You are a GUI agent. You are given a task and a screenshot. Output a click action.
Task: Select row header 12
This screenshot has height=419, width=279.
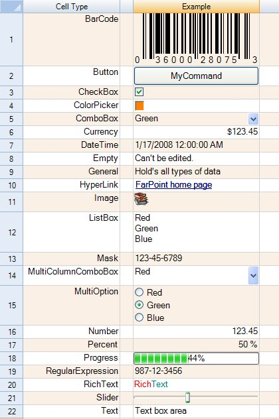(x=11, y=232)
